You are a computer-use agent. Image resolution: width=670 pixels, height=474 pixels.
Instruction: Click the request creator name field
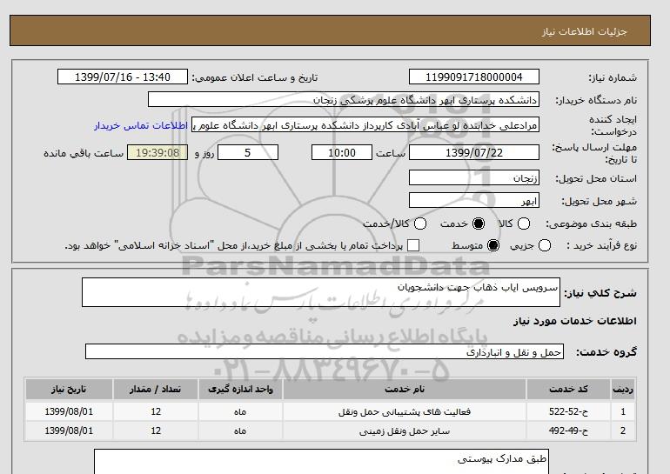click(365, 124)
